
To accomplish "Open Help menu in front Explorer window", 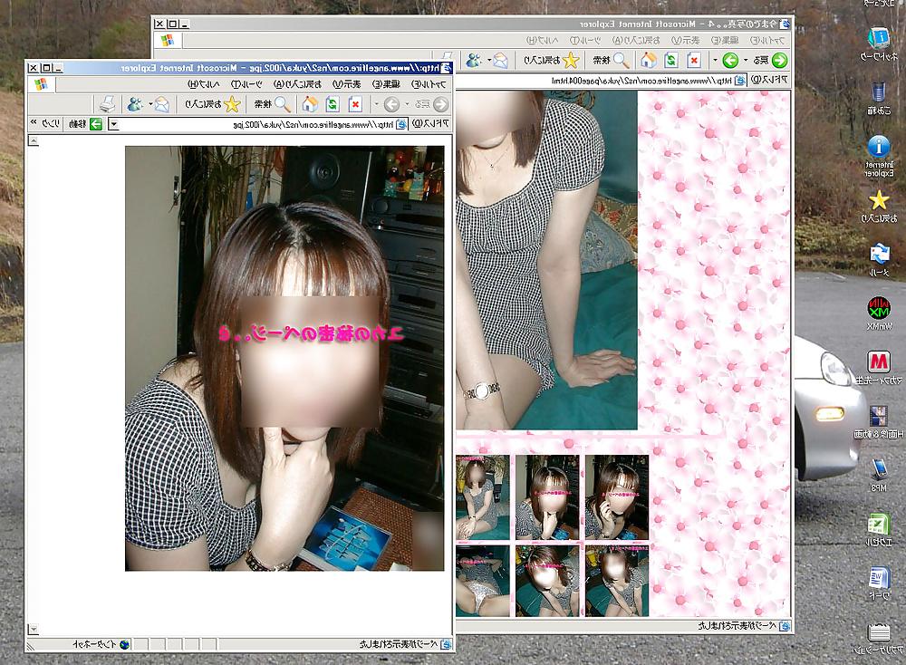I will tap(203, 84).
